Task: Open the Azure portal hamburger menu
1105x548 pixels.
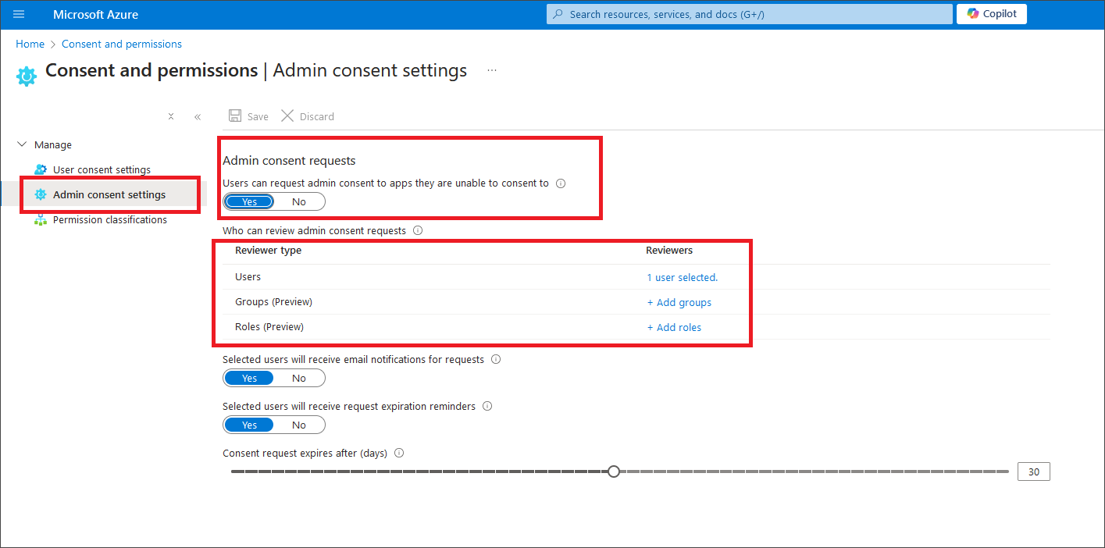Action: coord(19,14)
